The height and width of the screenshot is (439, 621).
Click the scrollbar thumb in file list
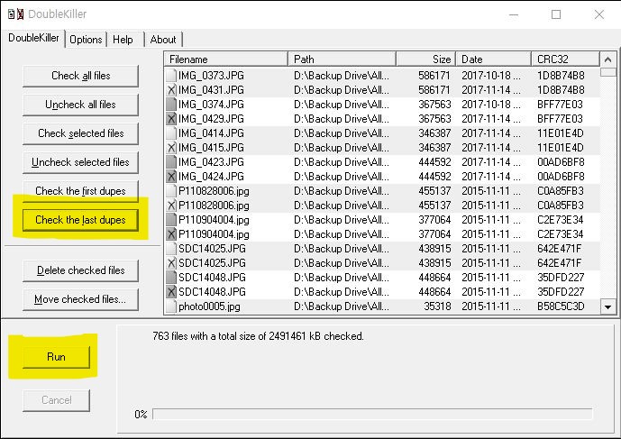[x=607, y=72]
